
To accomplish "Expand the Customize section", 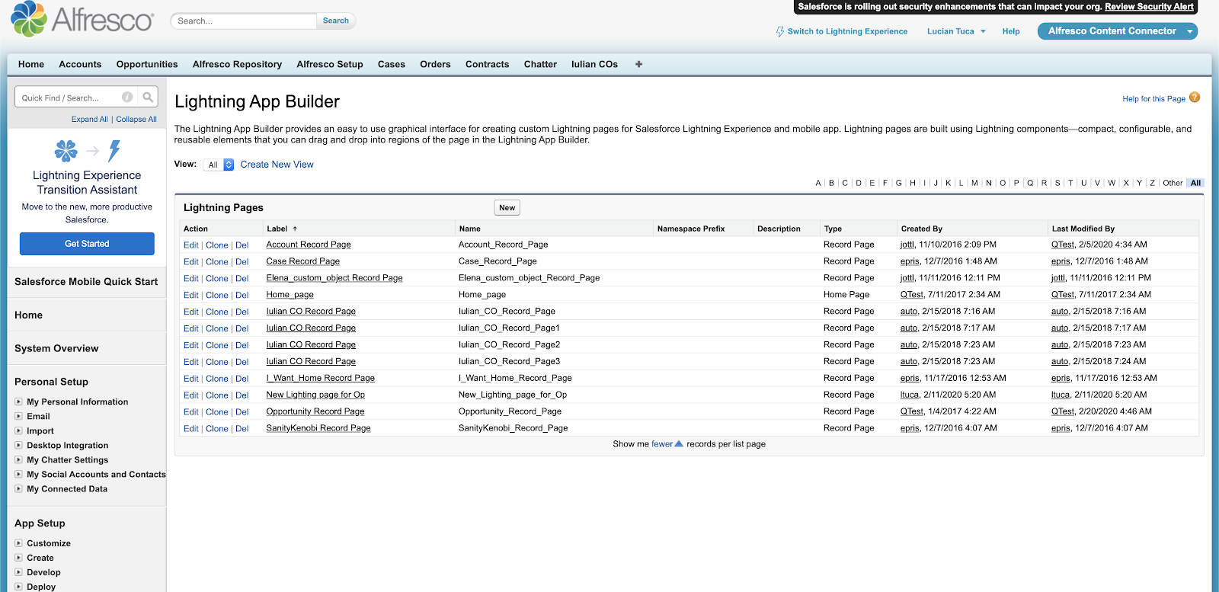I will click(18, 543).
